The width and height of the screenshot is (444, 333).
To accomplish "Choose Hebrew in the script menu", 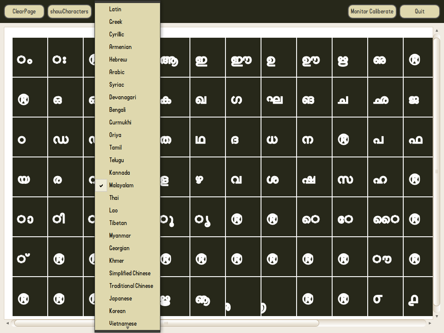I will click(x=118, y=59).
